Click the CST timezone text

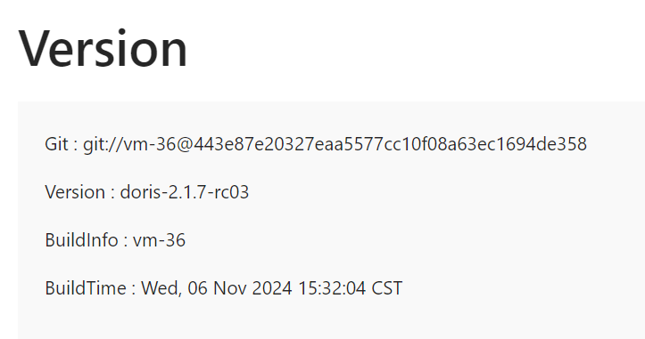click(387, 288)
